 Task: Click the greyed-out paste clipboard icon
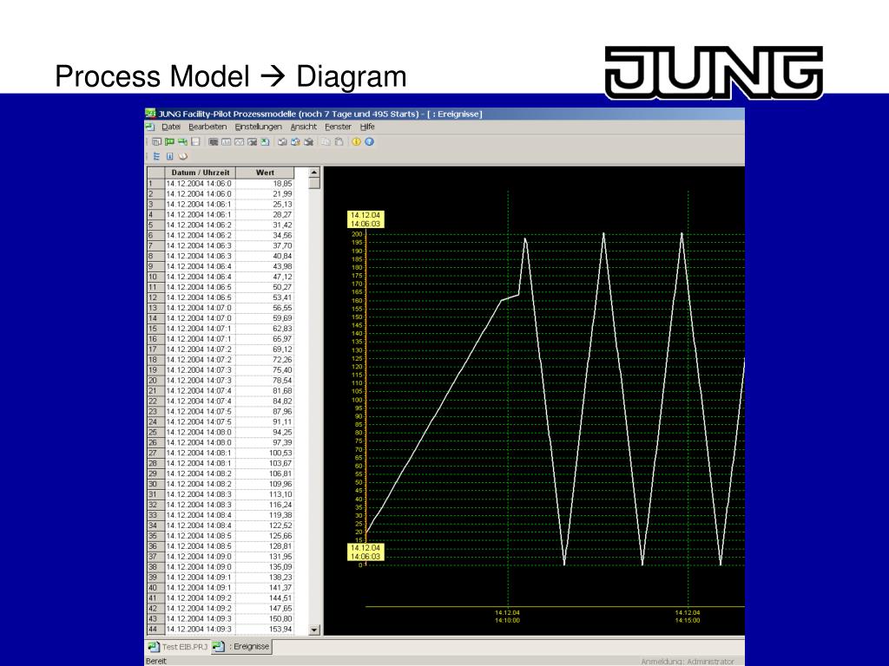tap(339, 142)
